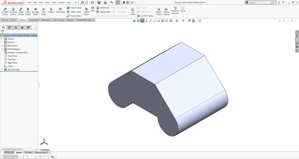Click the Cut With Surface command
Viewport: 299px width, 159px height.
145,16
